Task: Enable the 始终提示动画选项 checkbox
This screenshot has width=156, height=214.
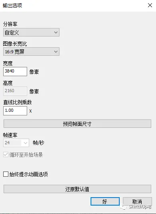Action: pyautogui.click(x=6, y=174)
